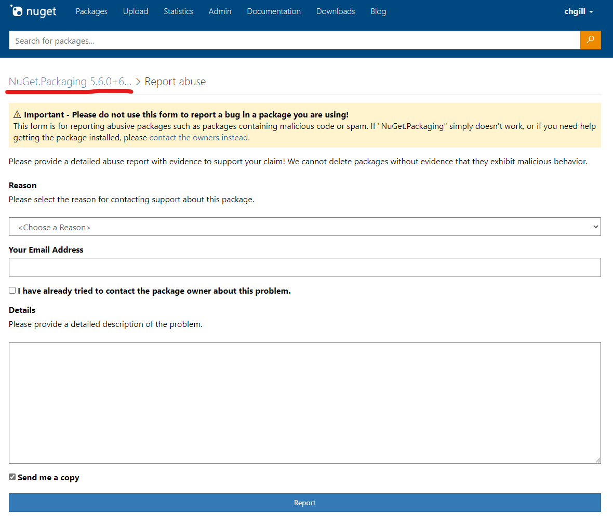Open the Downloads page

[336, 11]
